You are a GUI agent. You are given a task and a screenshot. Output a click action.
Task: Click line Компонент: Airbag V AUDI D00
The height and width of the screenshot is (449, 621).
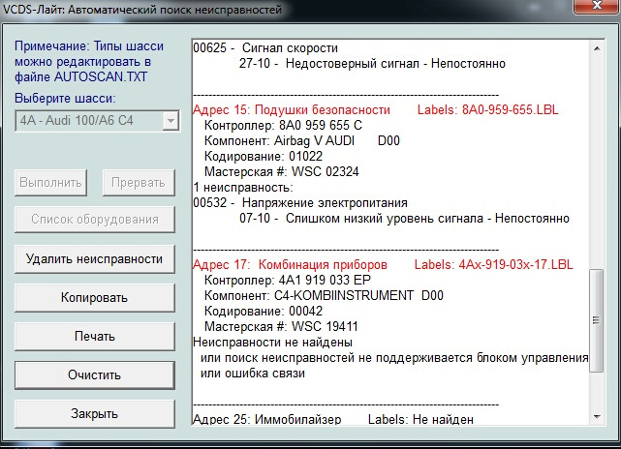pyautogui.click(x=302, y=141)
